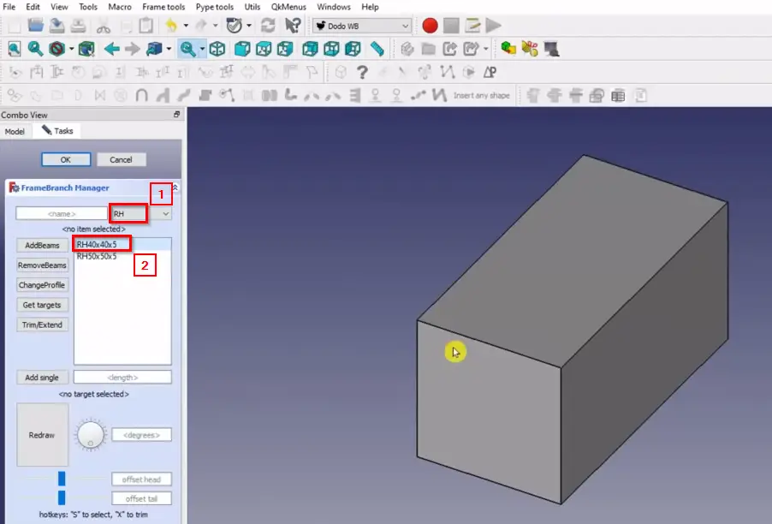Click the Refresh recompute icon
The height and width of the screenshot is (524, 772).
[x=268, y=26]
